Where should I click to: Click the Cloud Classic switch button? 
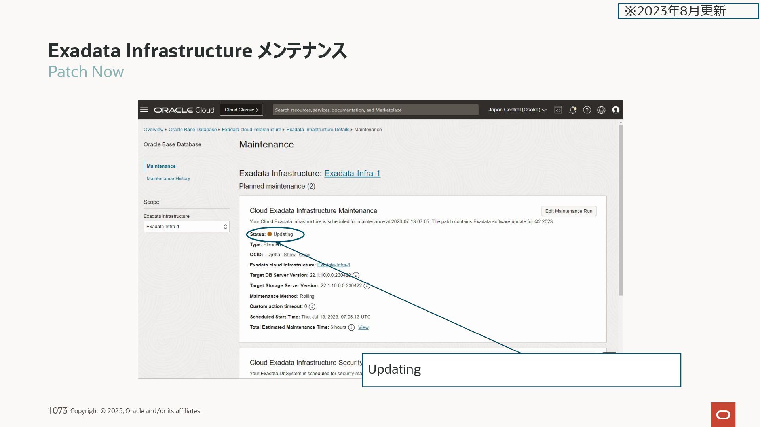[241, 110]
